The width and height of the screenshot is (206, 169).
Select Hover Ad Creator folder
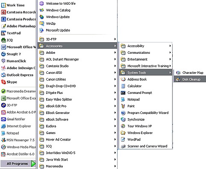click(x=77, y=140)
